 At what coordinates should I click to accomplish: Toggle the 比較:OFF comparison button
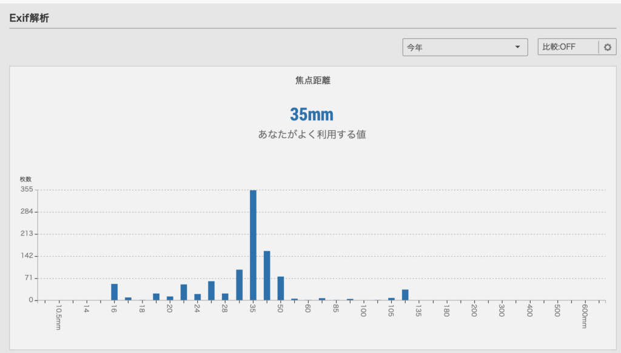point(568,47)
